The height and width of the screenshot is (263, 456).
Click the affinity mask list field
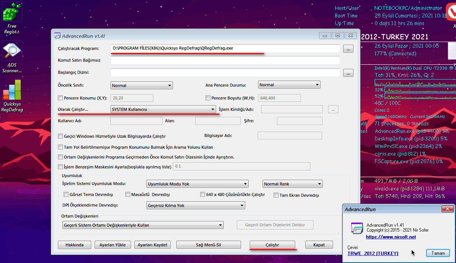(x=242, y=166)
